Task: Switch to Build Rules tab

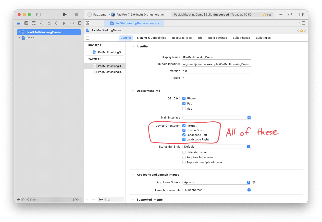Action: [263, 38]
